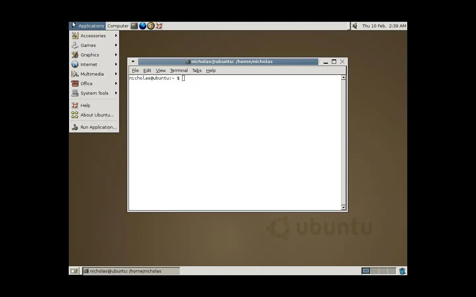The height and width of the screenshot is (297, 476).
Task: Expand the Office submenu arrow
Action: point(116,83)
